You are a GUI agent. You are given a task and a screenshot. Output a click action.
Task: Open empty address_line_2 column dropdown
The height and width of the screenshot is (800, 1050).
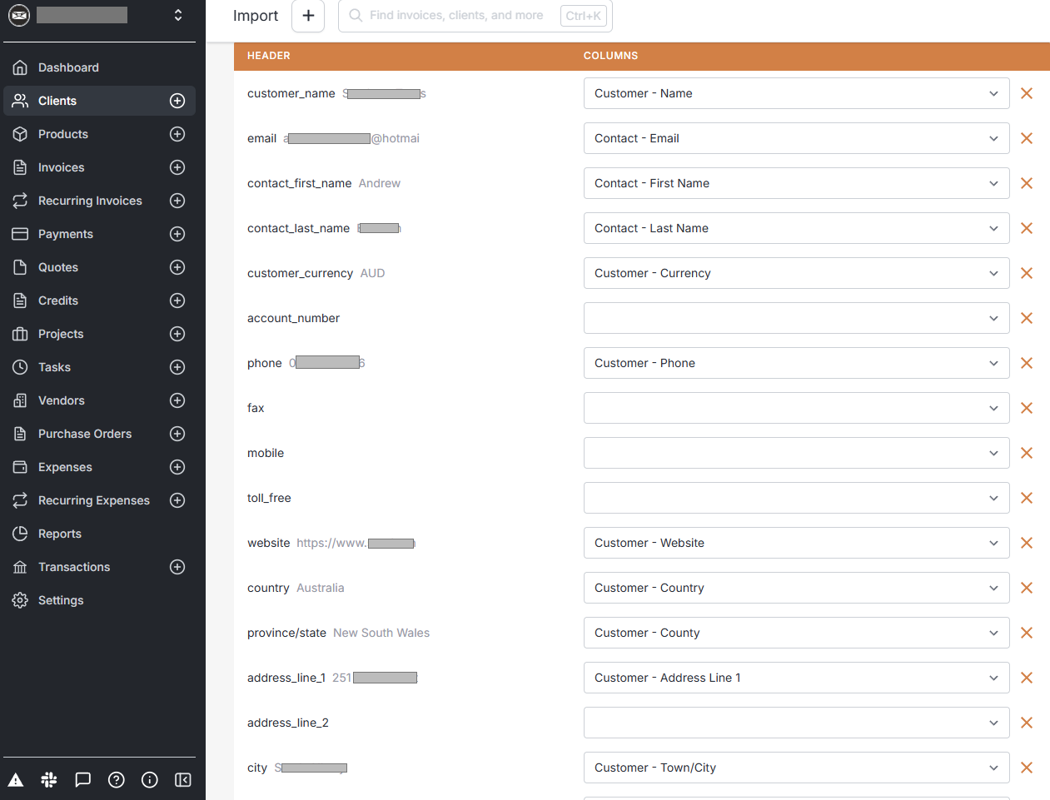coord(796,723)
